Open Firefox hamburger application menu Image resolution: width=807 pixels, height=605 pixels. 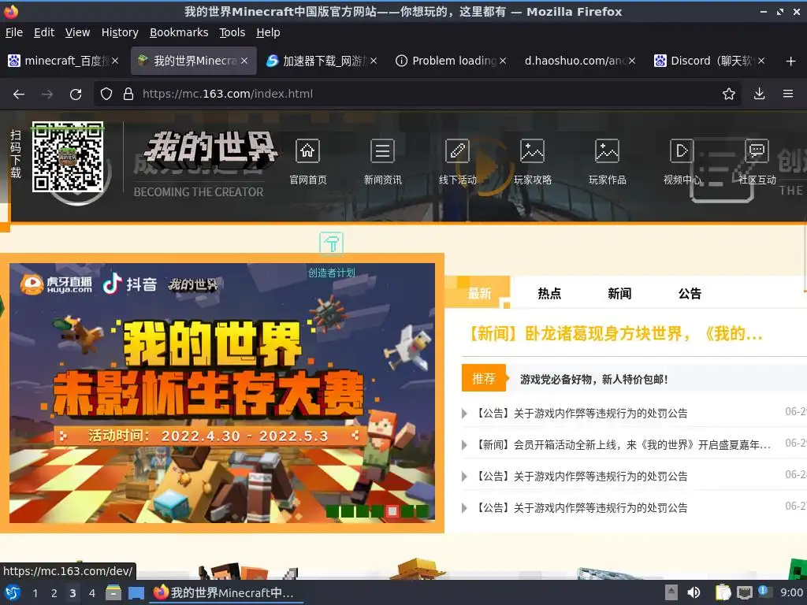tap(788, 95)
